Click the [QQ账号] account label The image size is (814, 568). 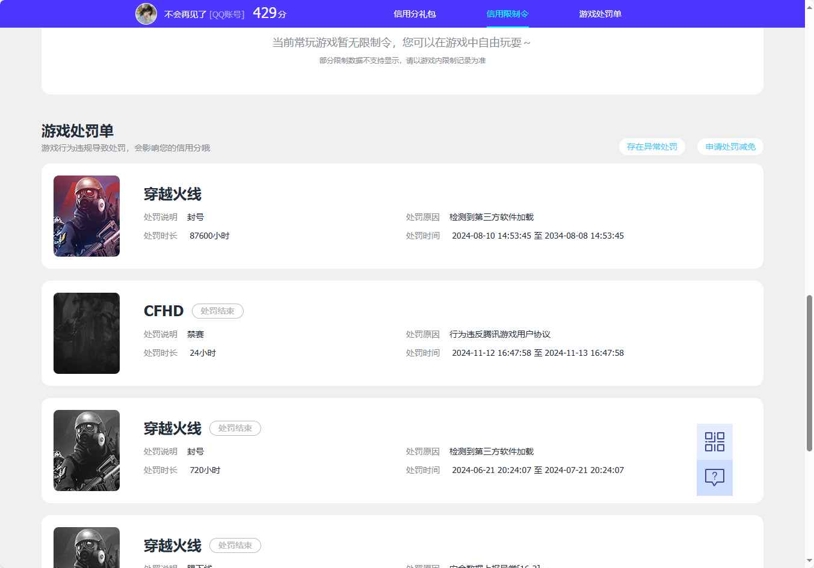[227, 14]
